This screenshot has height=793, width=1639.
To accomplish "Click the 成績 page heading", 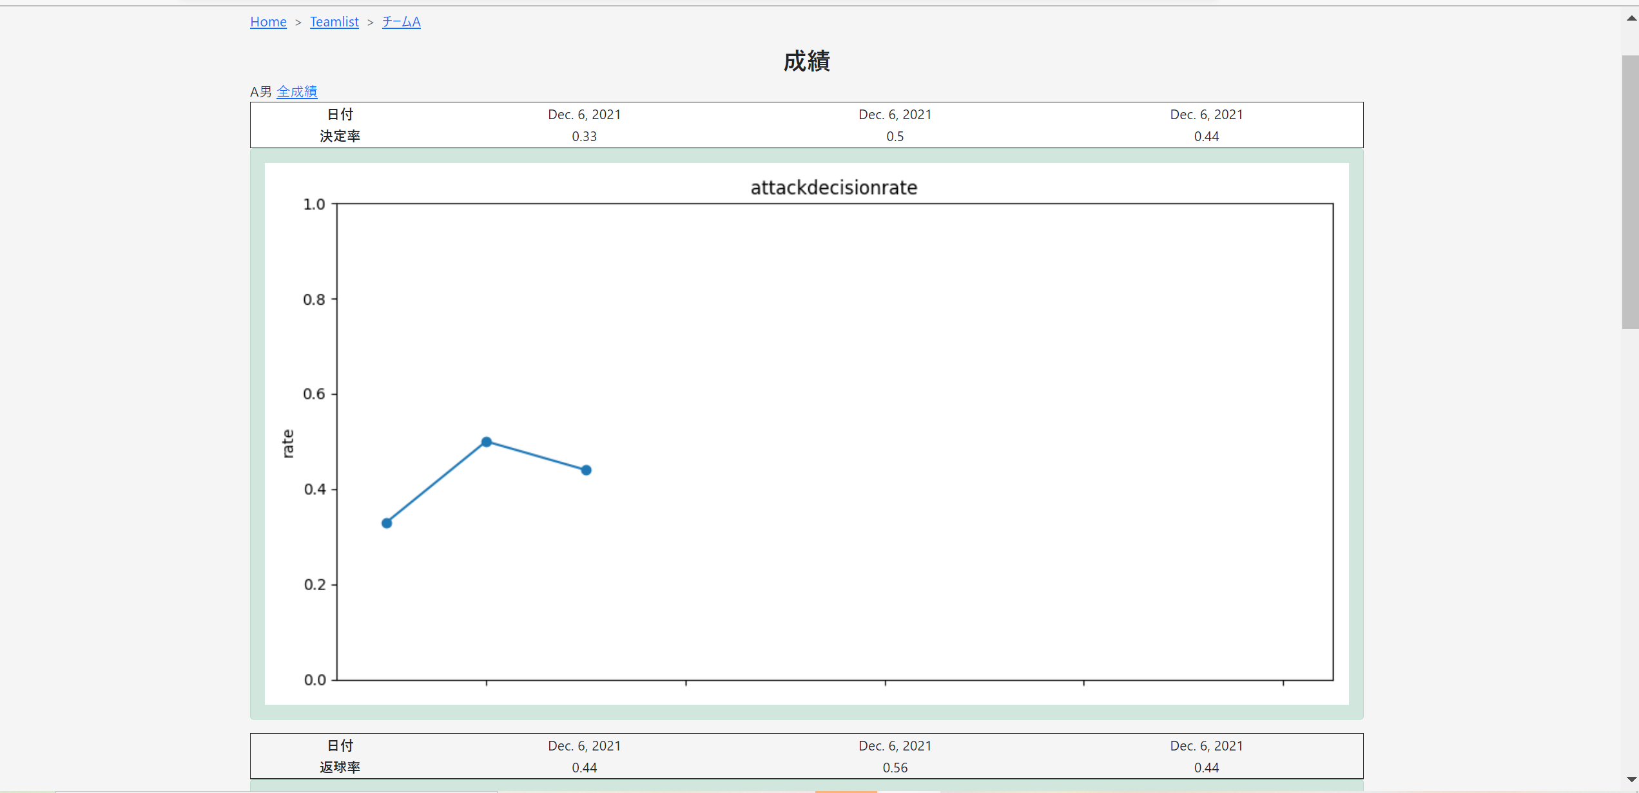I will click(806, 61).
